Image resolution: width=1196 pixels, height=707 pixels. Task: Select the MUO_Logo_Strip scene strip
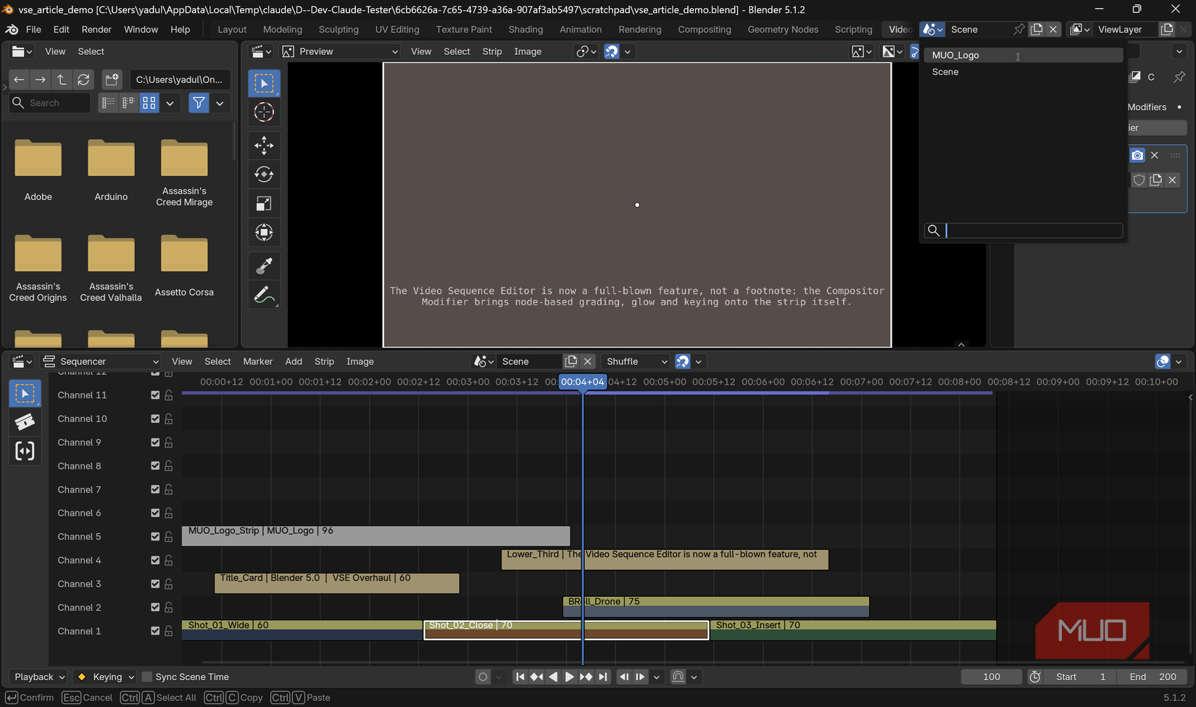[x=376, y=536]
